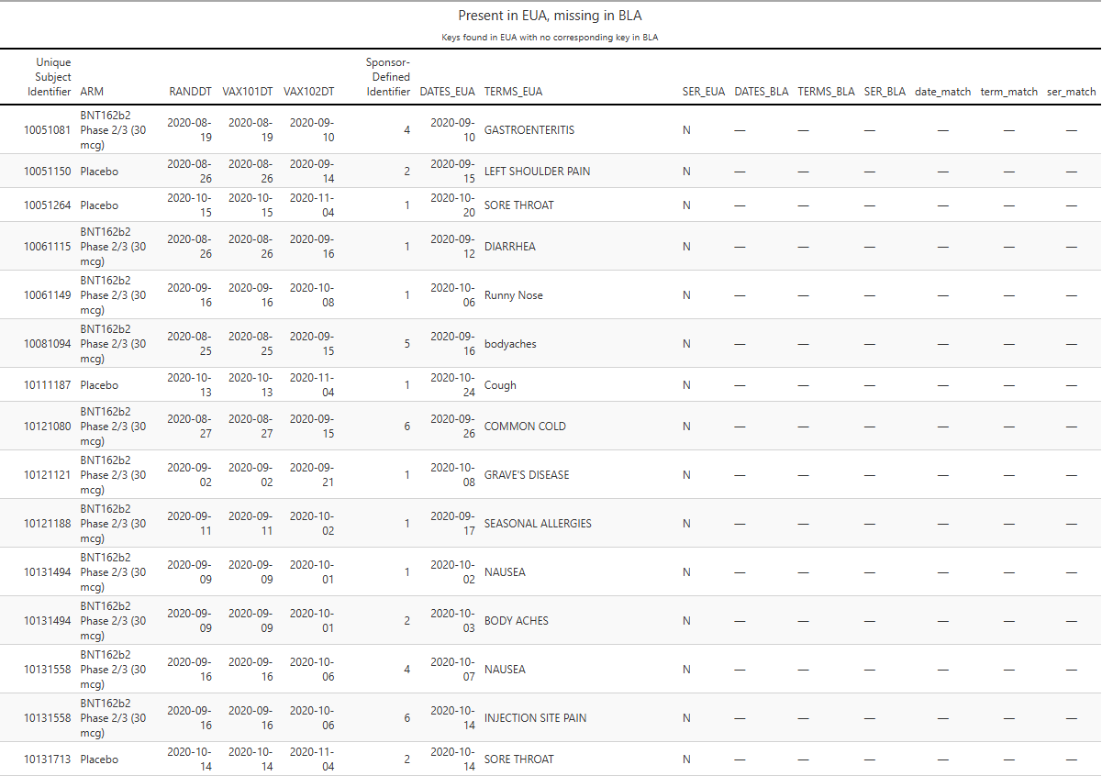Click the 'Present in EUA, missing in BLA' title
The width and height of the screenshot is (1102, 776).
click(550, 16)
